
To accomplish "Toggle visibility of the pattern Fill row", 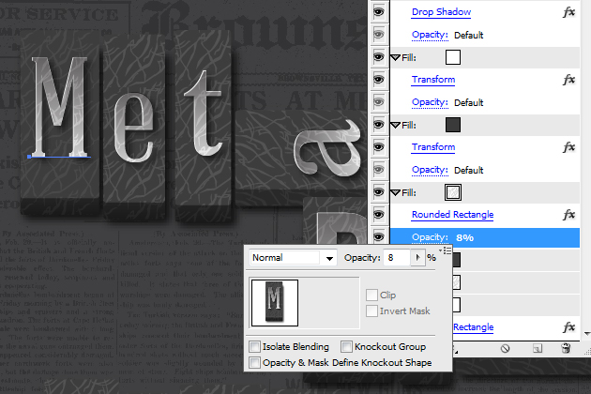I will [378, 192].
